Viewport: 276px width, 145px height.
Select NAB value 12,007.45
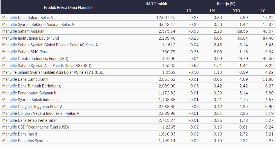[x=166, y=18]
